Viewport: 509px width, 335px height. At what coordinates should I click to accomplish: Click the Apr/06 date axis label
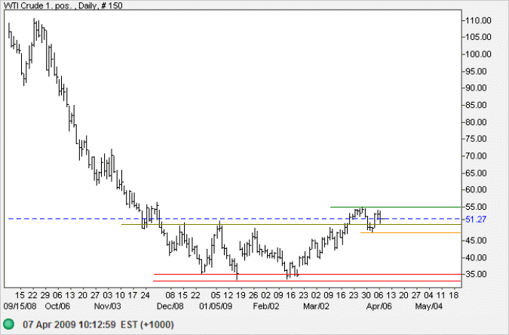pos(379,306)
